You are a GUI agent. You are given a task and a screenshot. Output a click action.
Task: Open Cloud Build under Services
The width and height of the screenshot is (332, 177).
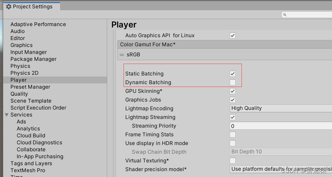(x=31, y=136)
